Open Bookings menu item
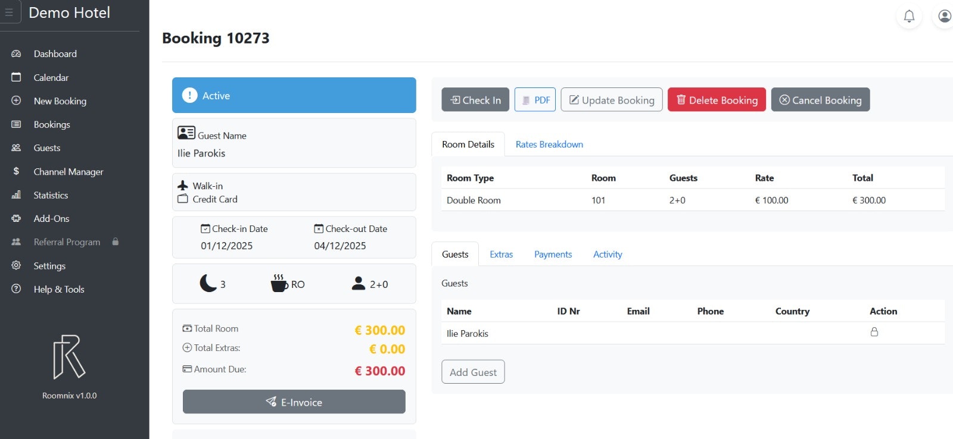 tap(52, 124)
